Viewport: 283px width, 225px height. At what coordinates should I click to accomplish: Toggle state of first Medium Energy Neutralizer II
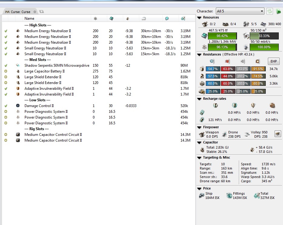click(x=6, y=31)
